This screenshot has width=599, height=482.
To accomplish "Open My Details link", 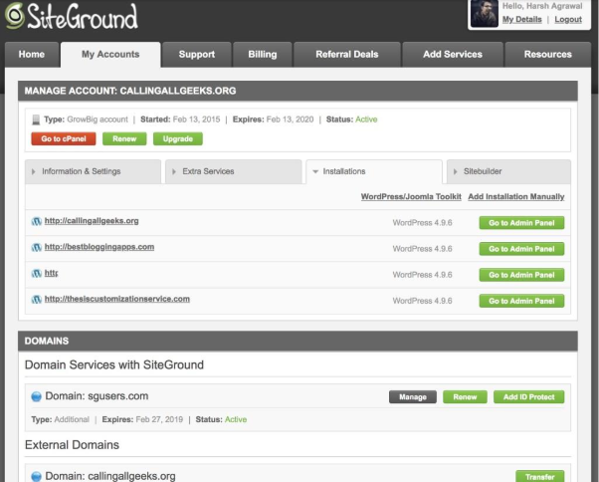I will click(521, 20).
